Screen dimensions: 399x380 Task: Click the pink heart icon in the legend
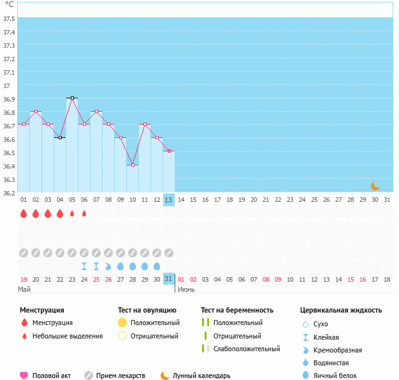tap(24, 376)
